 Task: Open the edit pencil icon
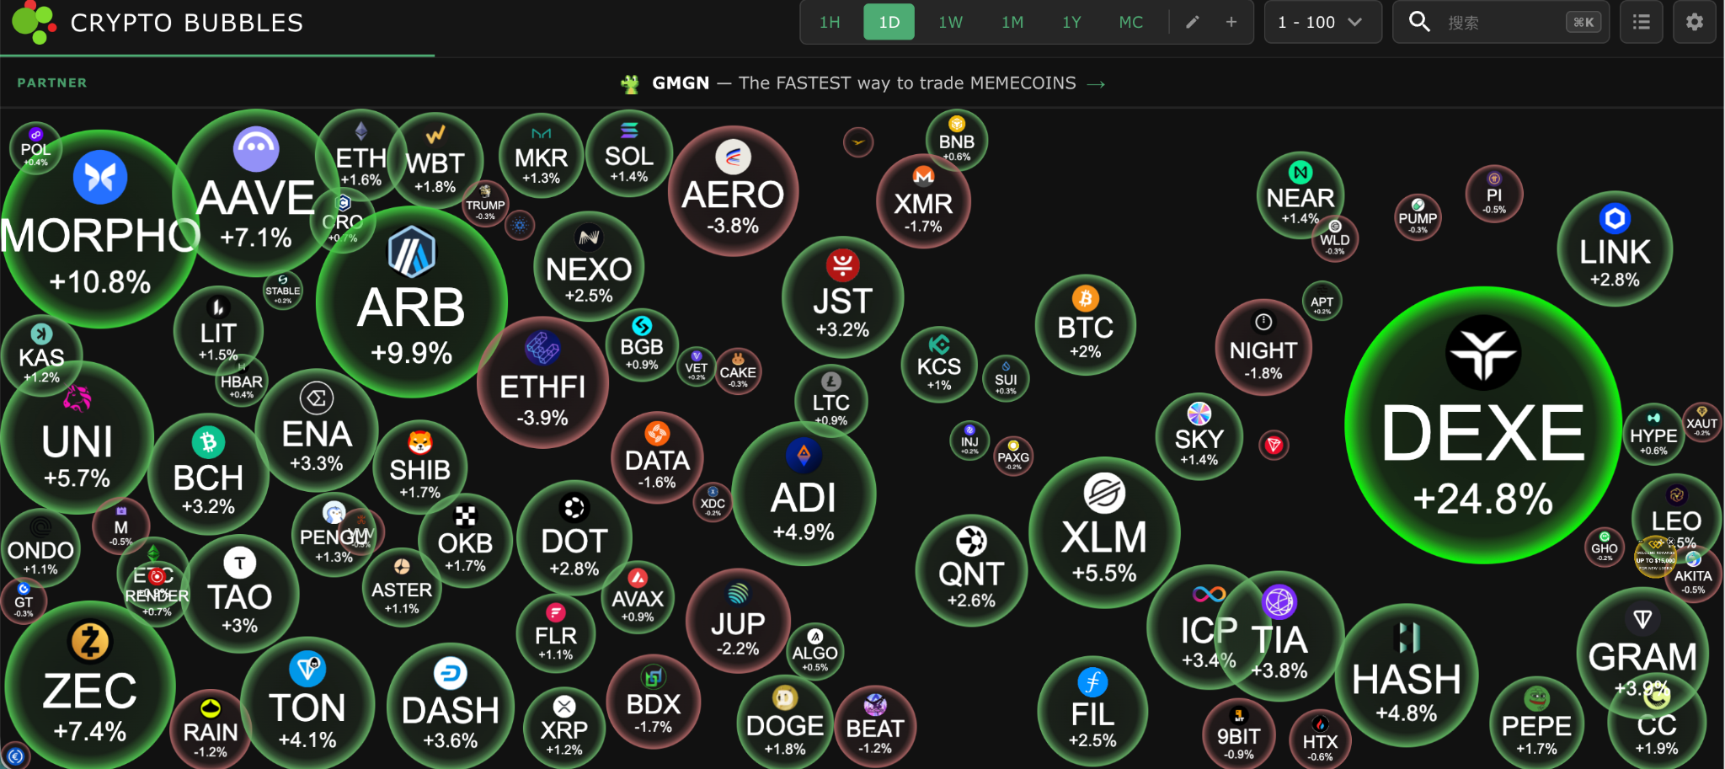(1192, 22)
